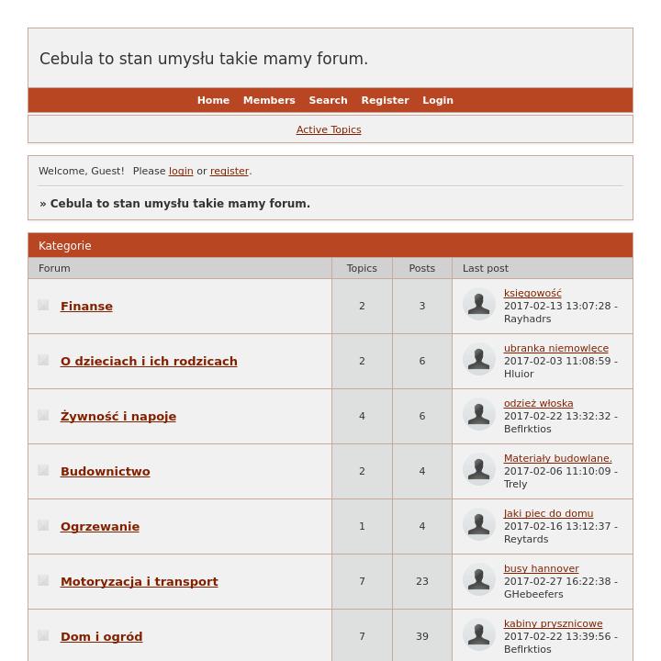The width and height of the screenshot is (661, 661).
Task: Click the Kategorie section header
Action: (65, 245)
